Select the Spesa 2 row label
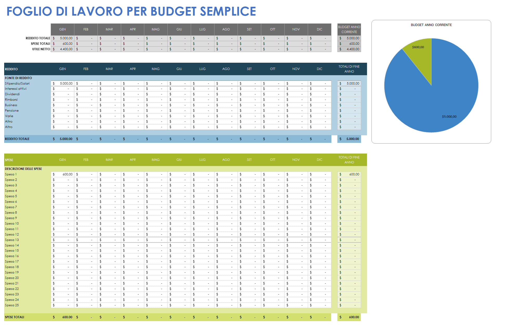The height and width of the screenshot is (325, 511). pyautogui.click(x=11, y=180)
